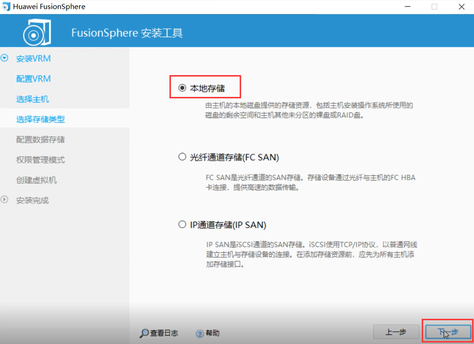Screen dimensions: 474x344
Task: Click the 下一步 button
Action: click(448, 332)
